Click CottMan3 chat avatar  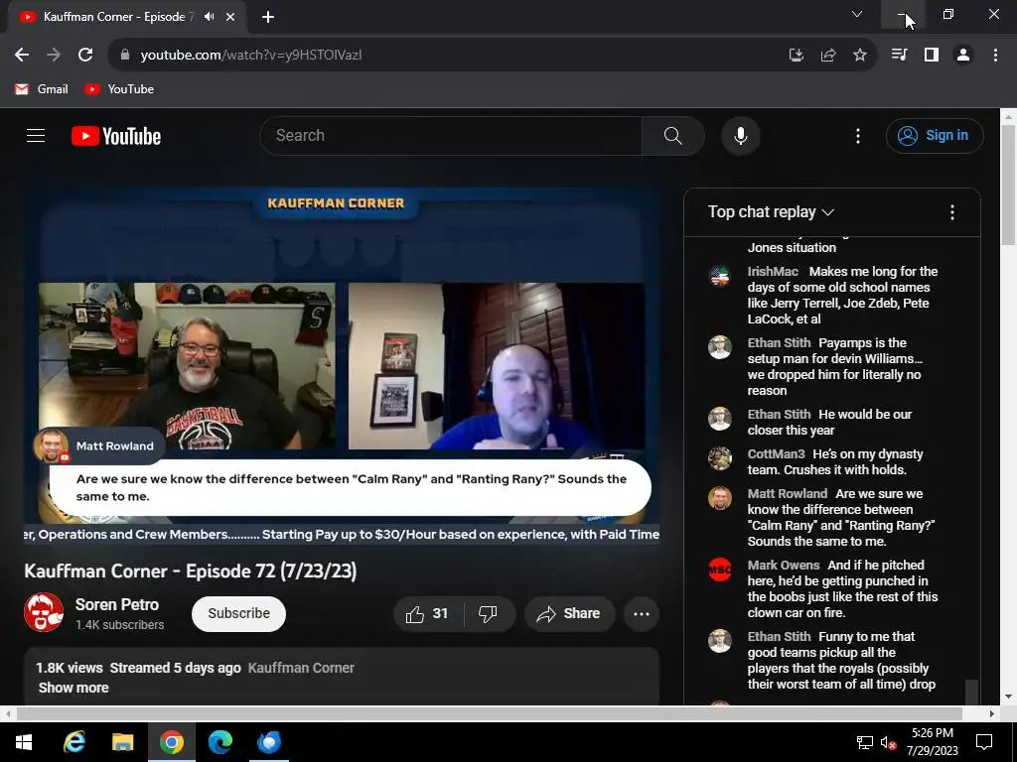pos(719,458)
